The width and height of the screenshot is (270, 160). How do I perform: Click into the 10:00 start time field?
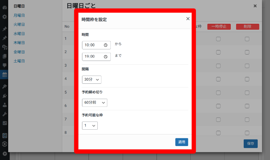(96, 45)
